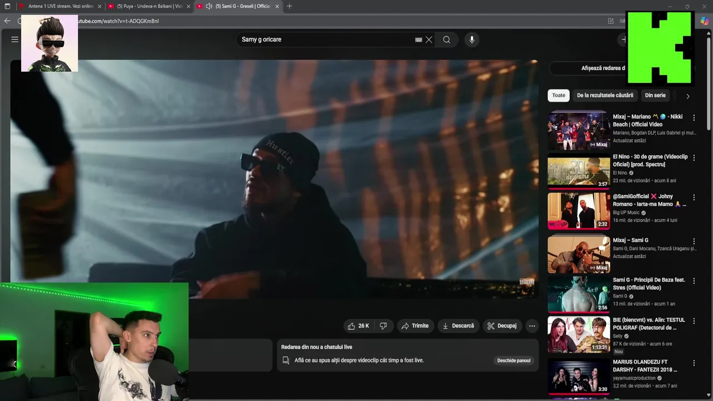Screen dimensions: 713x401
Task: Open options for TESTUL POLIGRAF video
Action: (694, 321)
